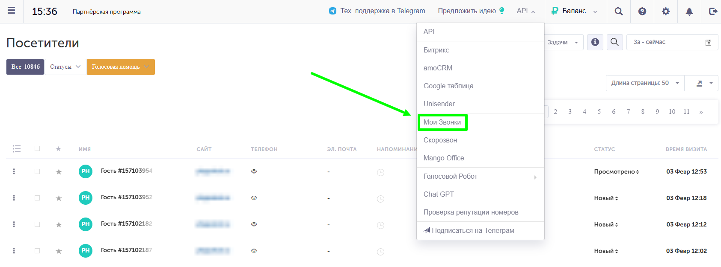Star the visitor Гость #157103954
Screen dimensions: 721x267
pyautogui.click(x=59, y=171)
